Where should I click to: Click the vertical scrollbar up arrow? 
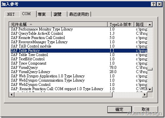(150, 25)
